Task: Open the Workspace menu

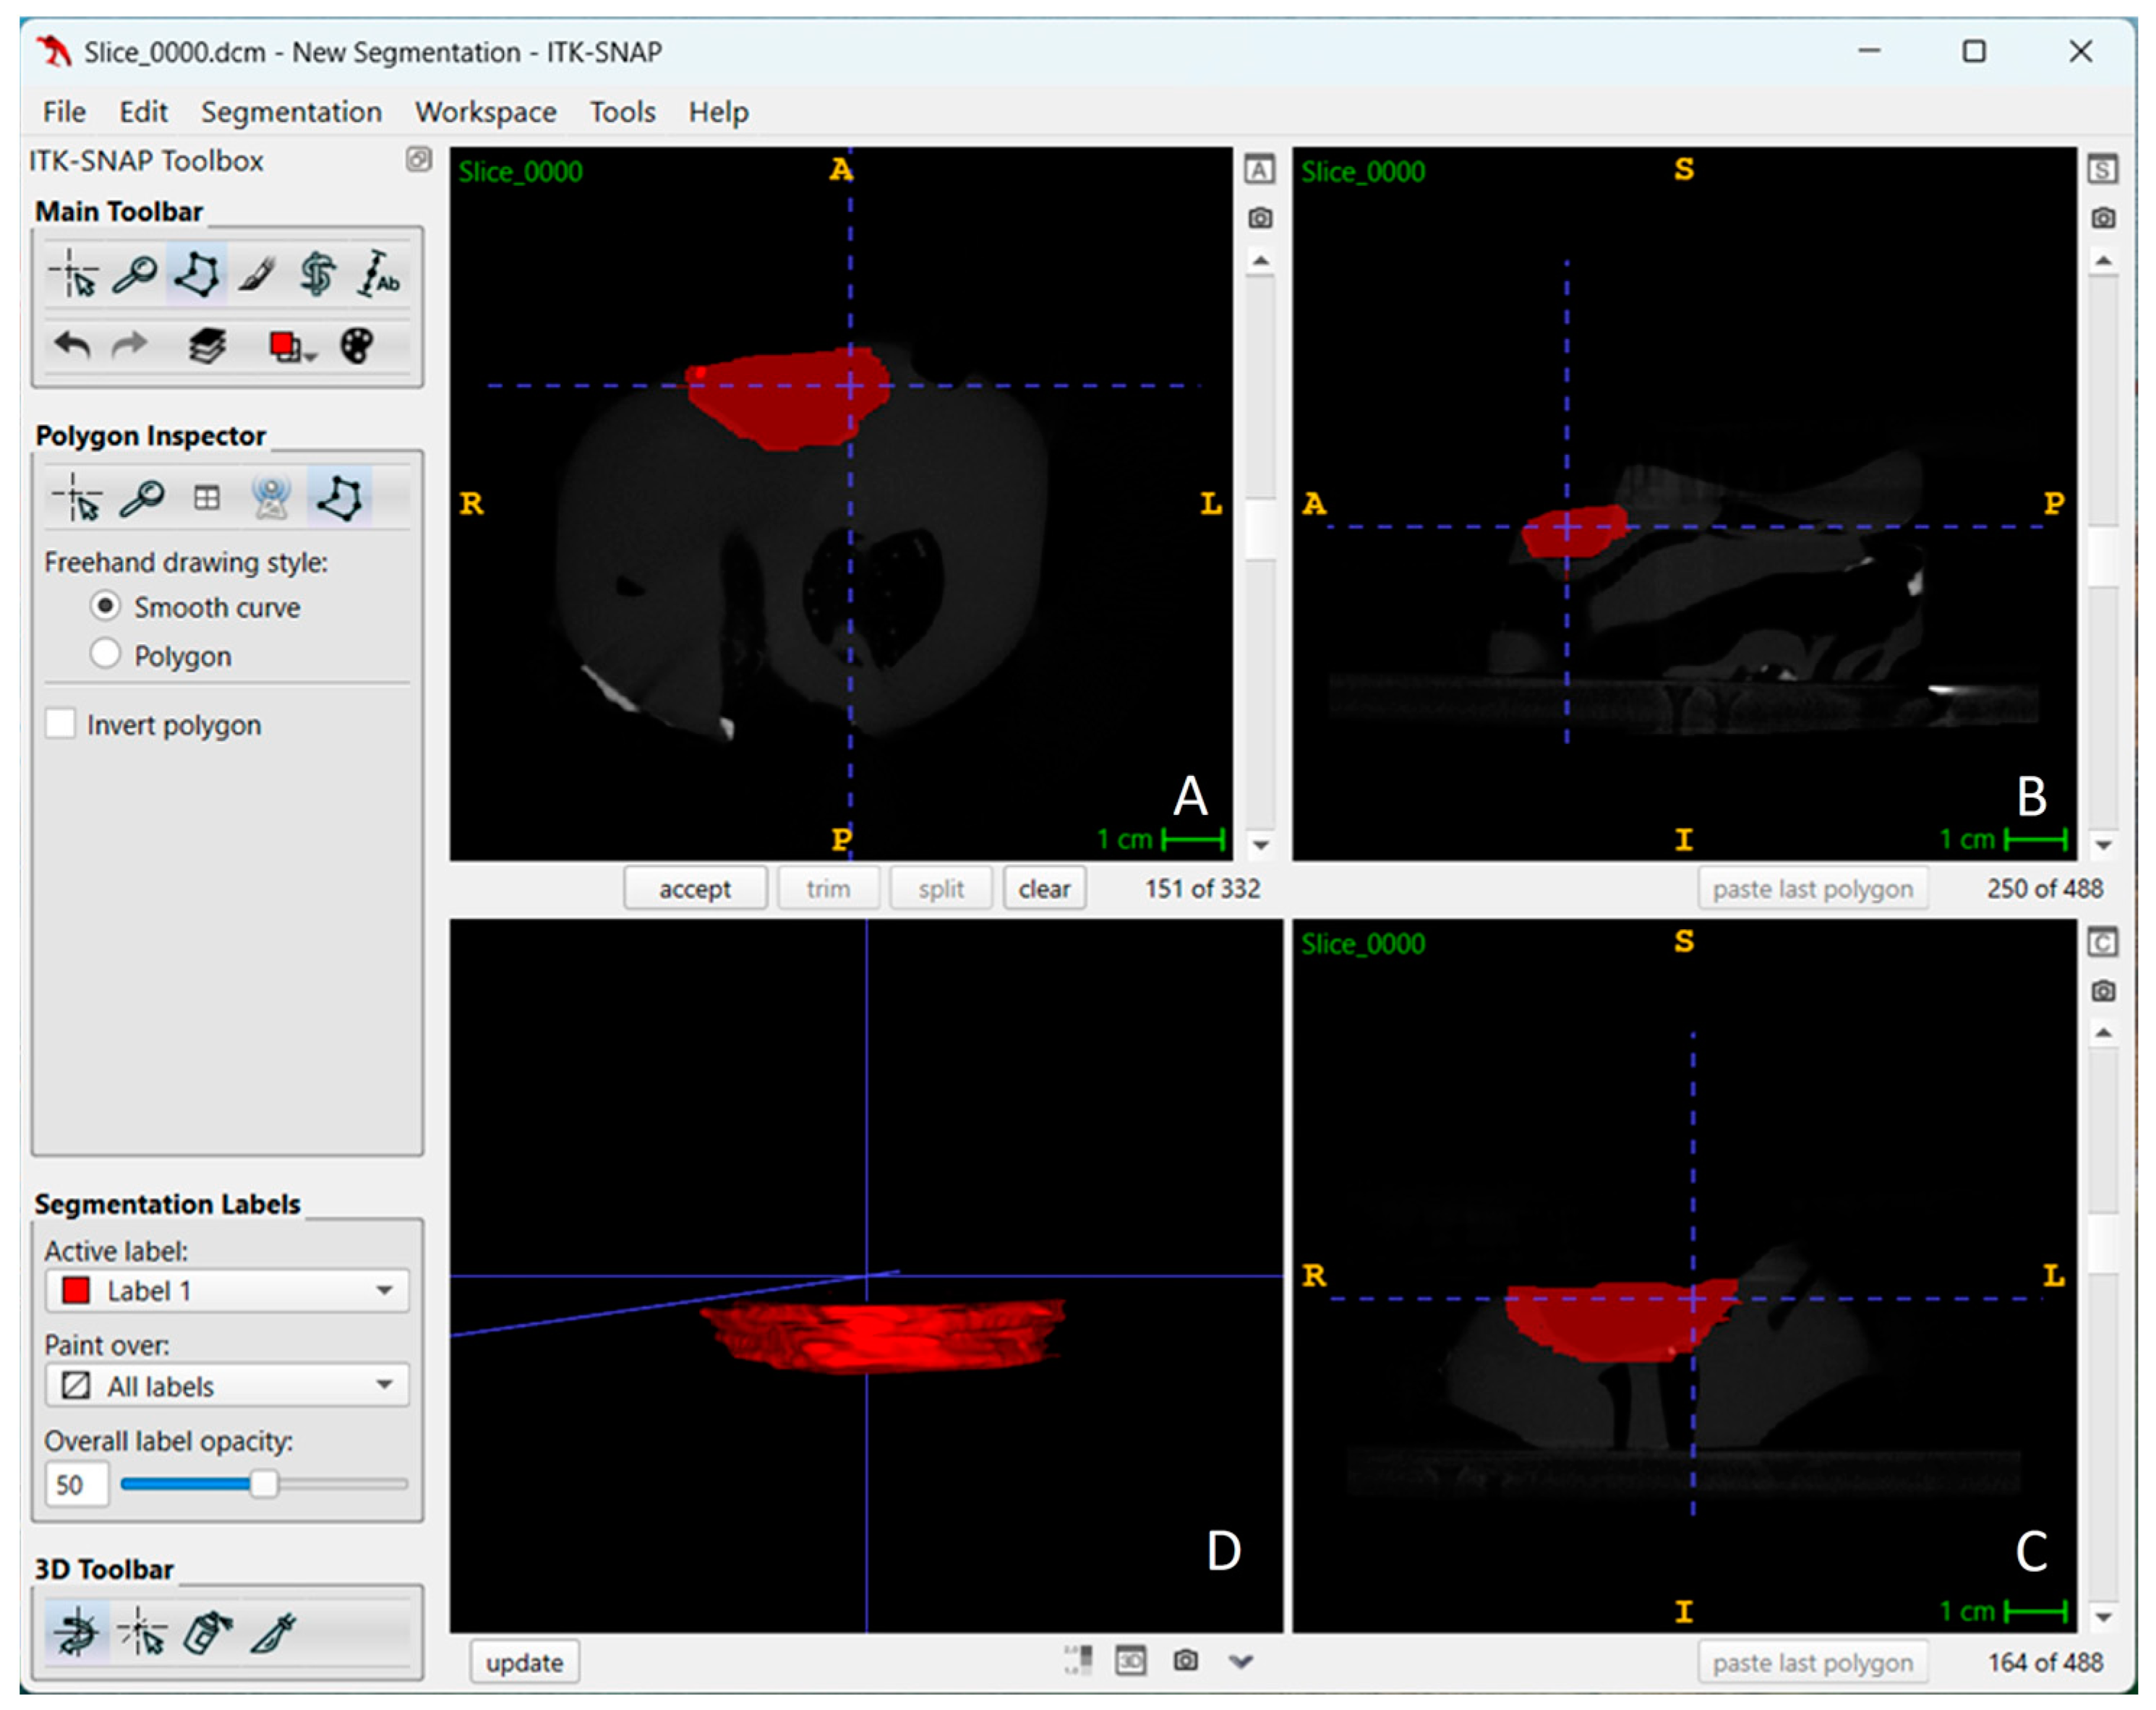Action: click(485, 112)
